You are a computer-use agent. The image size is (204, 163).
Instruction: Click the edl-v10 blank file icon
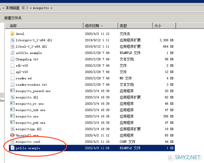coord(12,65)
